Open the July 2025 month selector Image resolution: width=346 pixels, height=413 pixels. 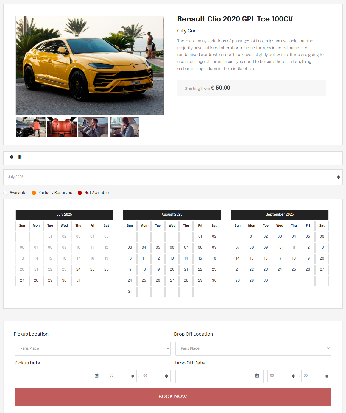pyautogui.click(x=173, y=177)
